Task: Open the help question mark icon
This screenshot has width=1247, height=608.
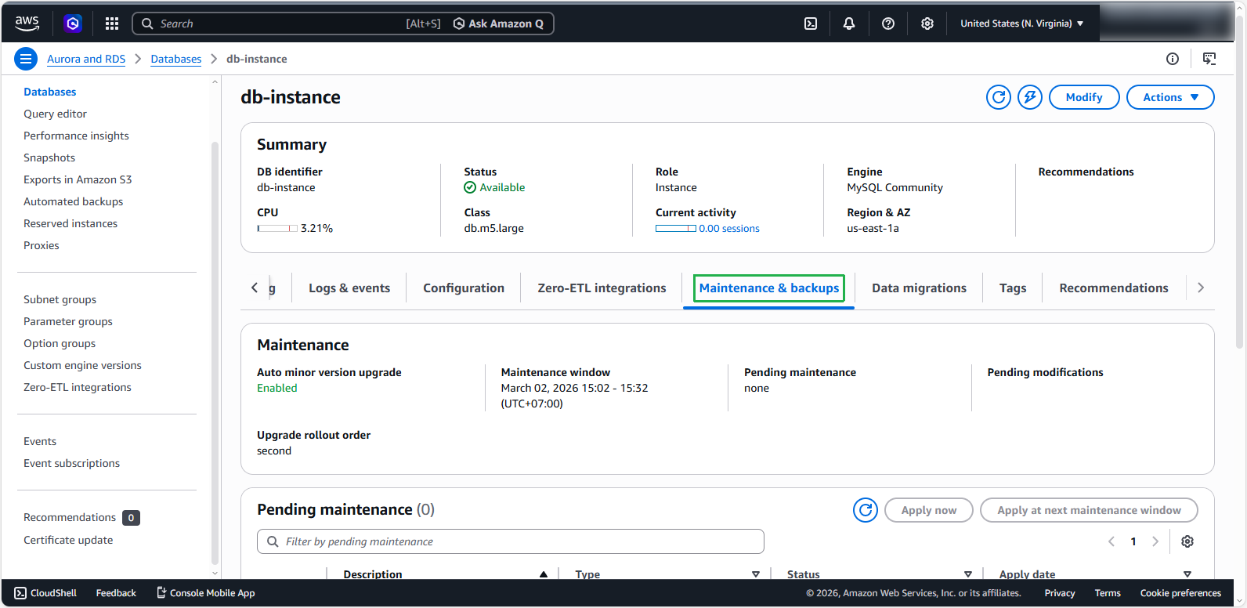Action: tap(888, 24)
